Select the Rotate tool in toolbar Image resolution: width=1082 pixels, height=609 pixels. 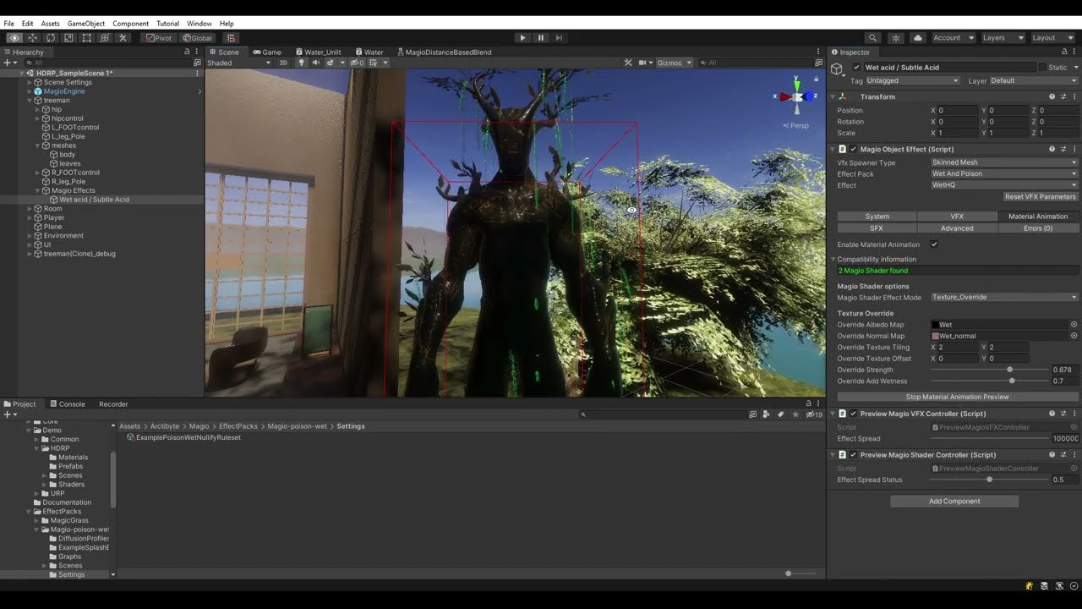coord(51,38)
